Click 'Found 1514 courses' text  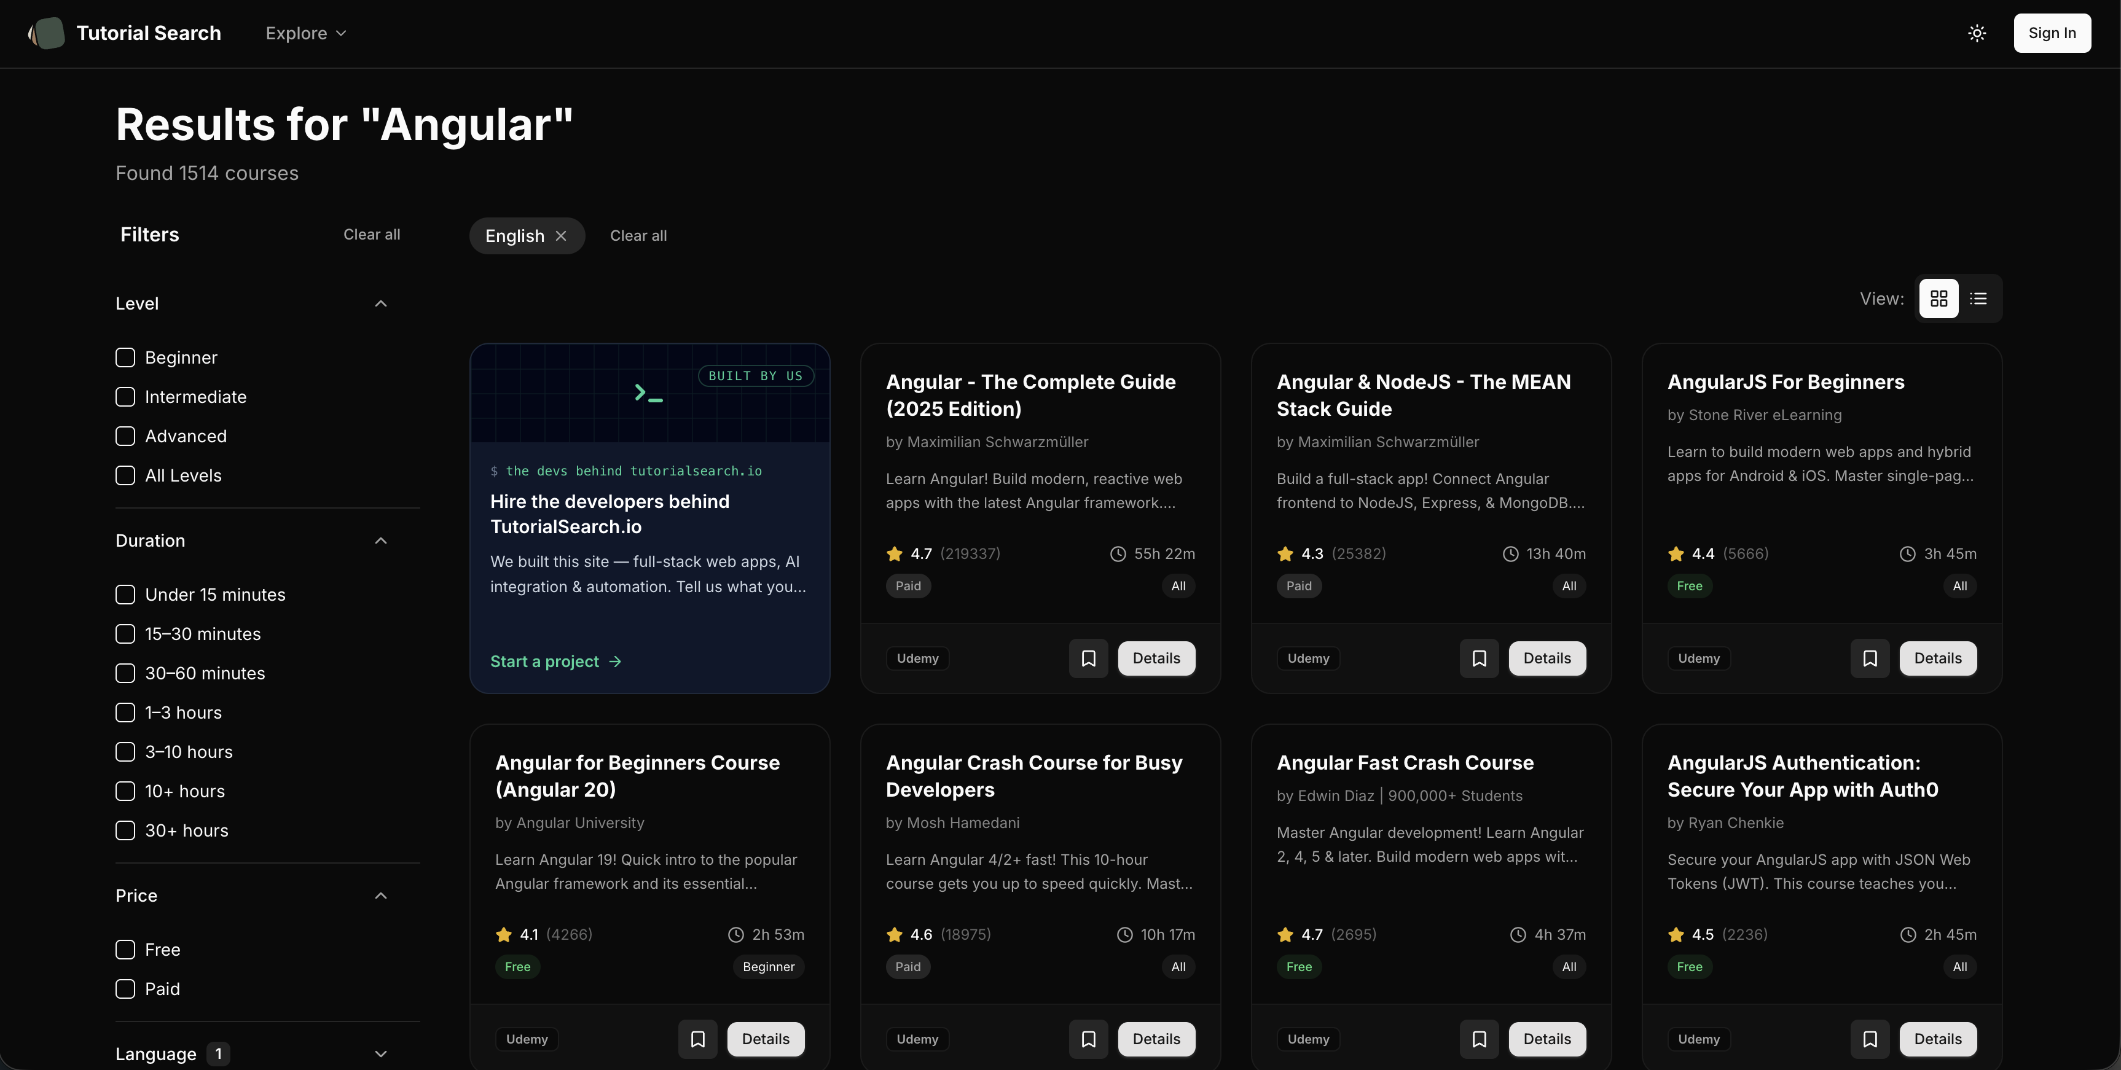coord(206,174)
